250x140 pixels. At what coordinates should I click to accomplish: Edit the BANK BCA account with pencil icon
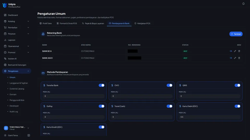[235, 51]
